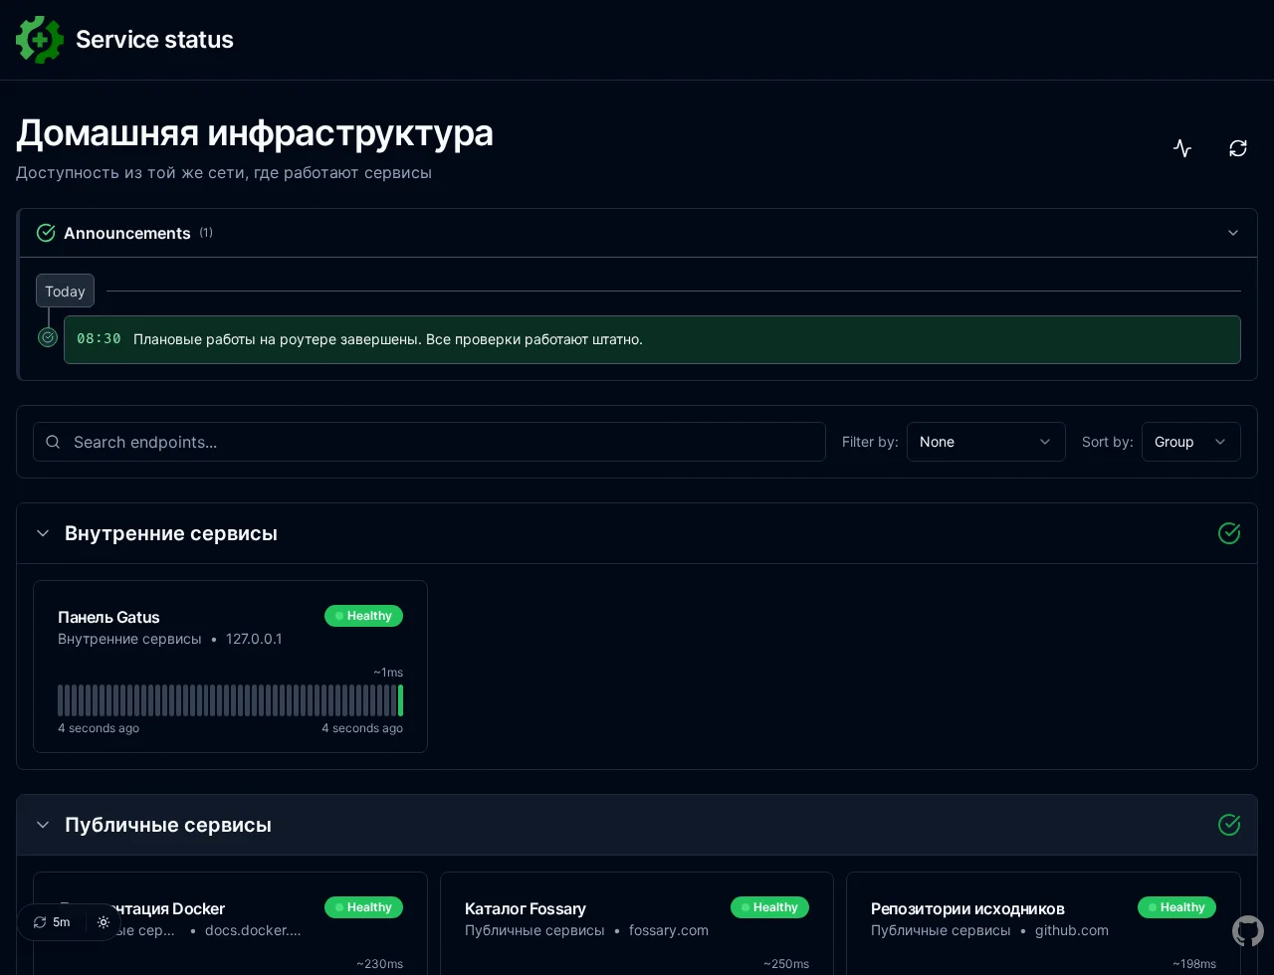The height and width of the screenshot is (975, 1274).
Task: Click the Service status header title
Action: tap(154, 40)
